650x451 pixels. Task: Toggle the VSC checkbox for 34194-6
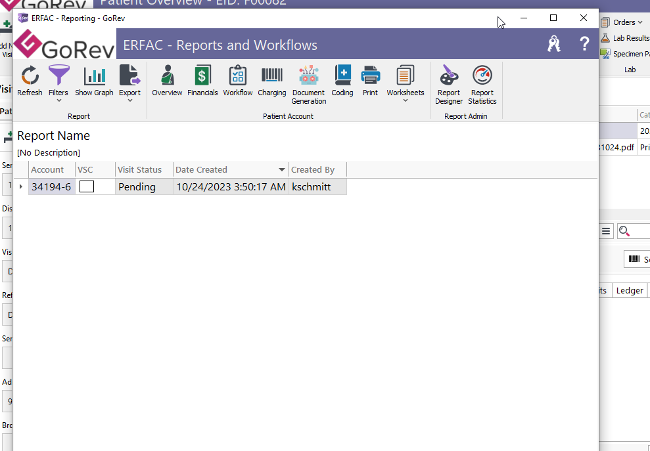[x=87, y=187]
